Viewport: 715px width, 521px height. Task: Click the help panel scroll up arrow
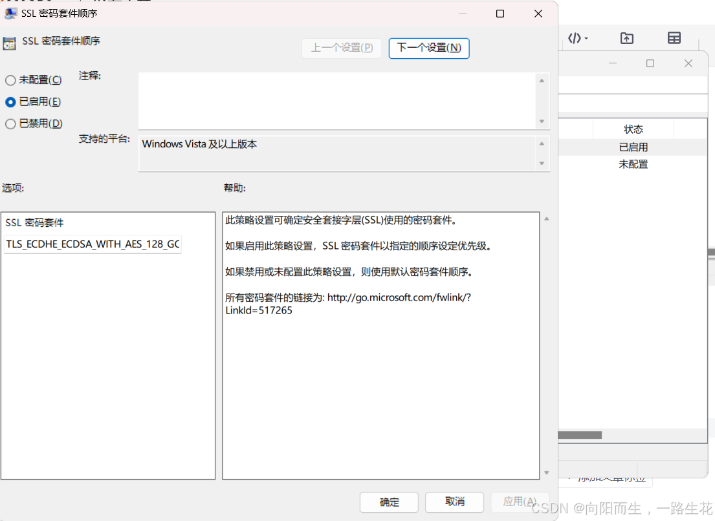coord(546,219)
